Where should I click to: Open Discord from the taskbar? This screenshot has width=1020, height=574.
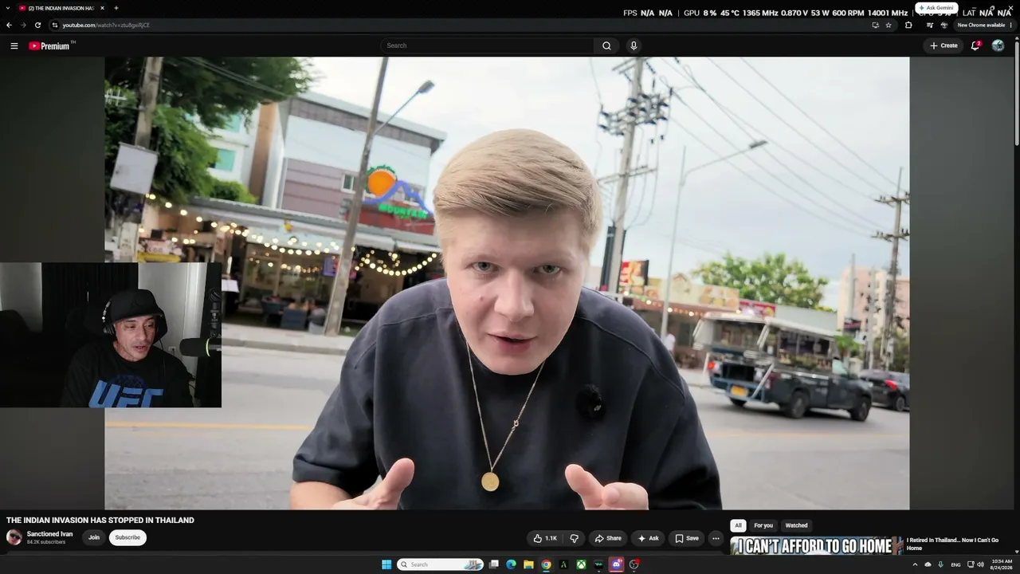[616, 564]
